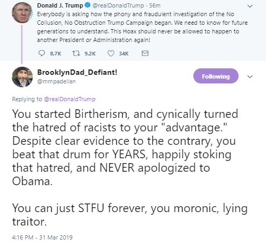266x246 pixels.
Task: Click the 8.7K replies count
Action: click(x=55, y=53)
